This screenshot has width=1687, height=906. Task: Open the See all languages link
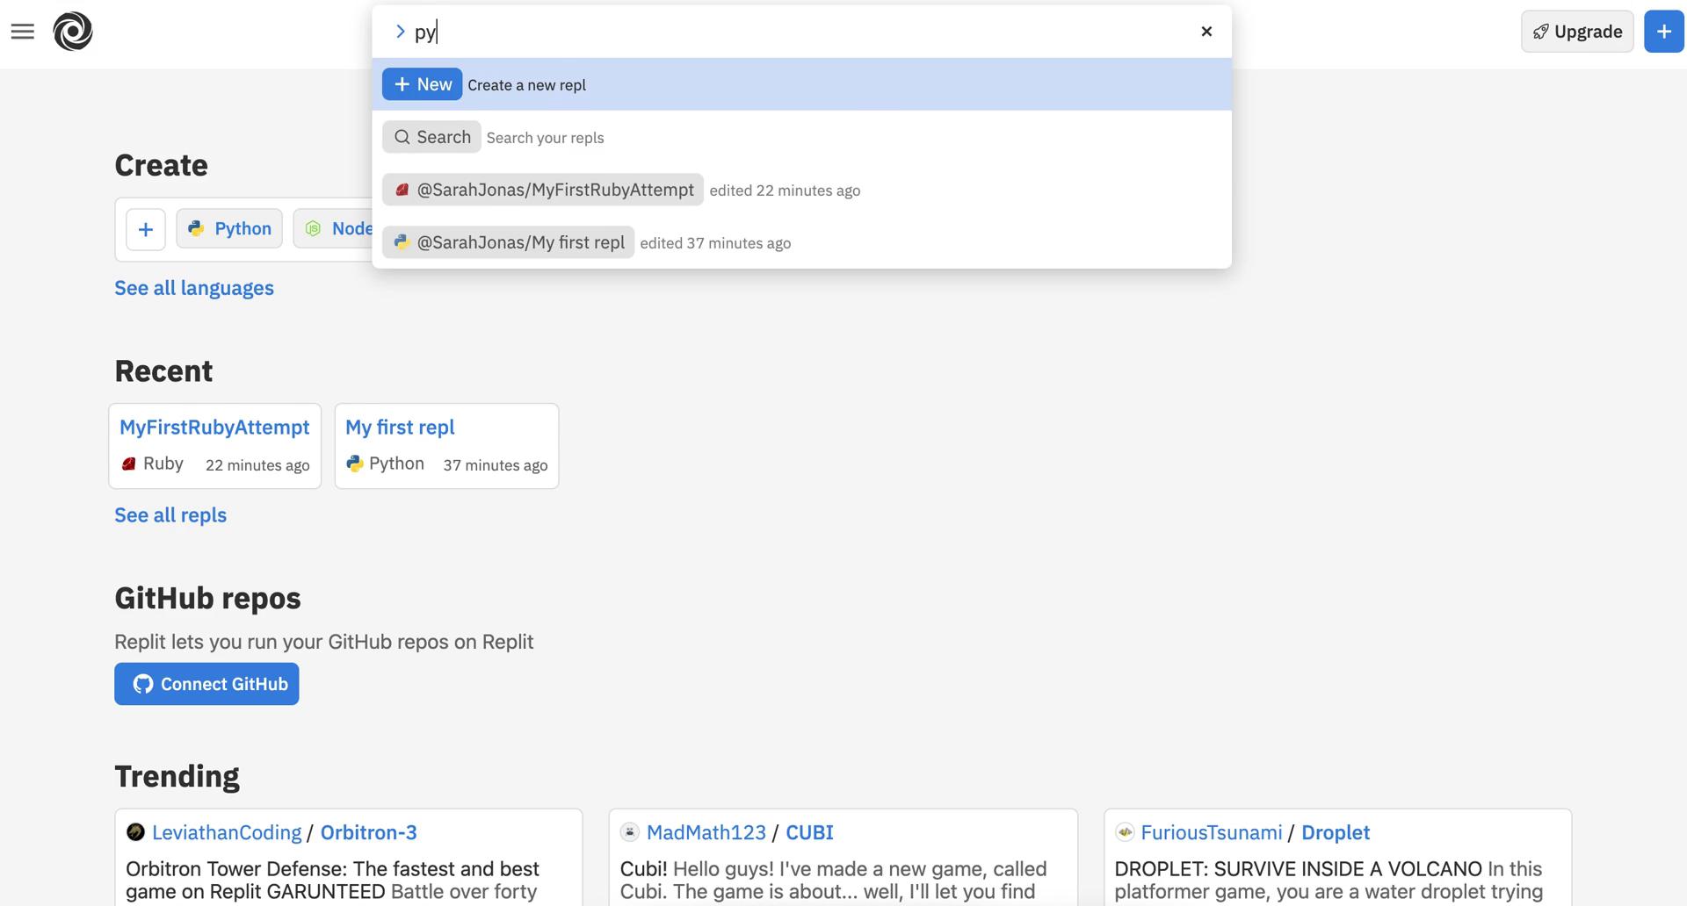point(194,287)
